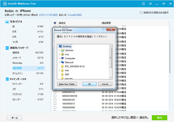Click the folder tree vertical scrollbar thumb
Viewport: 174px width, 122px height.
point(111,58)
